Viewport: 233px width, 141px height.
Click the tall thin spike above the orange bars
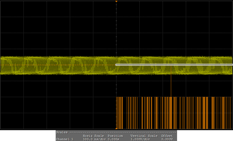pos(171,86)
